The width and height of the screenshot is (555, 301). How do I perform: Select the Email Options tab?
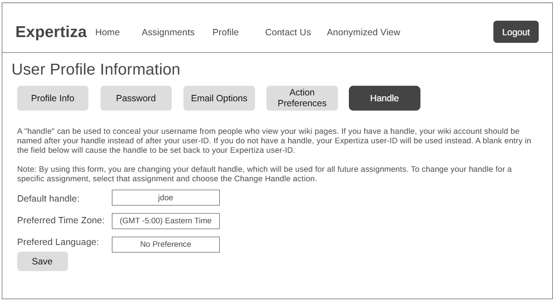[219, 98]
